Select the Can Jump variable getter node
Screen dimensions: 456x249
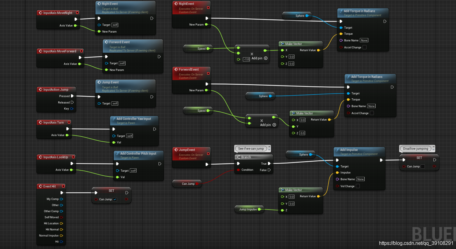(x=187, y=184)
